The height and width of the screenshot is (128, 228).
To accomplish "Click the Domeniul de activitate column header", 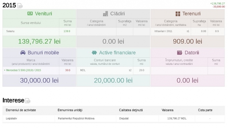I will (21, 110).
